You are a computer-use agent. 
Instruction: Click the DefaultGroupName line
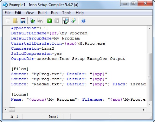tap(45, 38)
